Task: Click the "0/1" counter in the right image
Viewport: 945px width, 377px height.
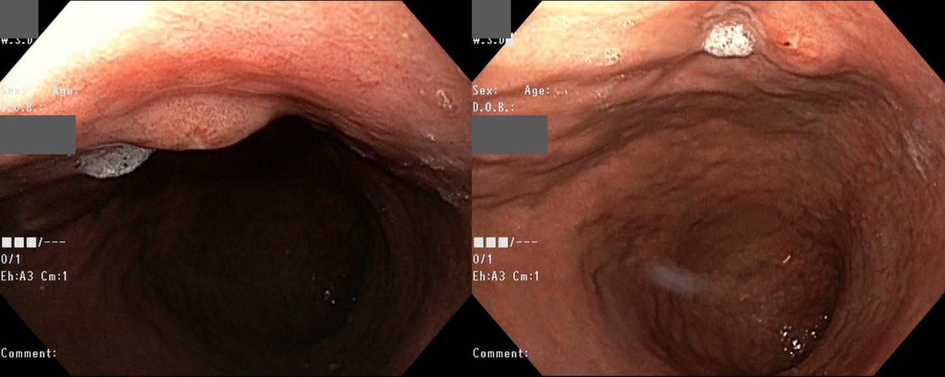Action: [483, 259]
